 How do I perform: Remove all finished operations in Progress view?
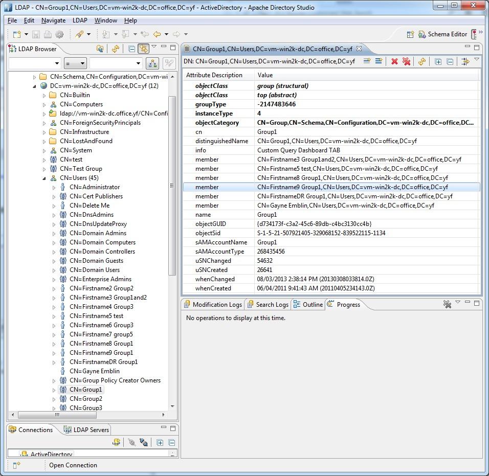(x=447, y=304)
